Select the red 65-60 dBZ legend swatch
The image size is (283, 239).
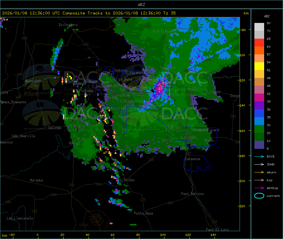(x=259, y=42)
